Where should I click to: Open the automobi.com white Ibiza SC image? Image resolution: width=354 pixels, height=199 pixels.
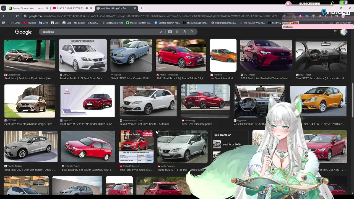(x=148, y=101)
